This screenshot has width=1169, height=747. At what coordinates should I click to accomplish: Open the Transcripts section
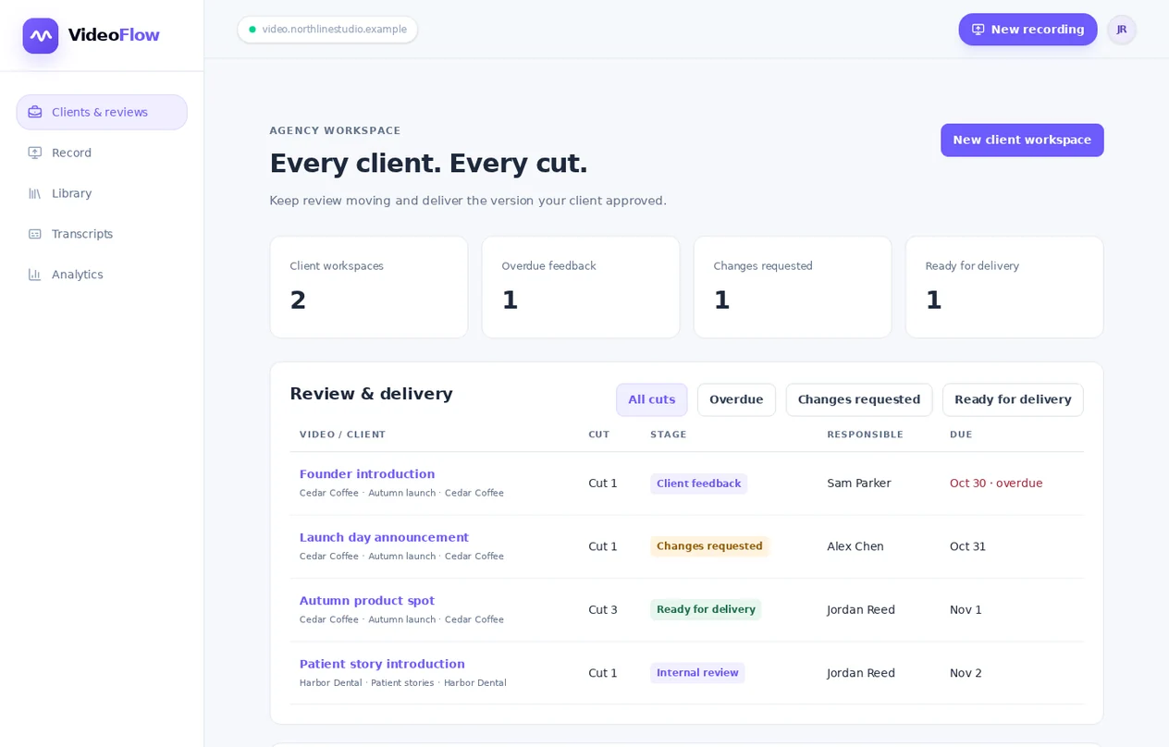pos(102,234)
